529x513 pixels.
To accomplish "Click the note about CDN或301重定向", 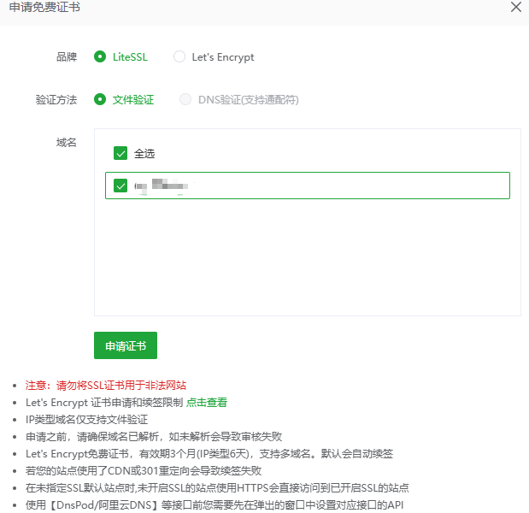I will coord(144,471).
